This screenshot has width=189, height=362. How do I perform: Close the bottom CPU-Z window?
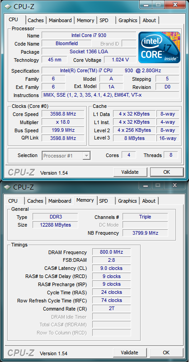point(175,185)
